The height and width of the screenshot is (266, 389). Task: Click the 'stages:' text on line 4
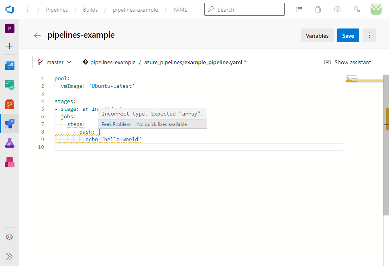pyautogui.click(x=65, y=102)
